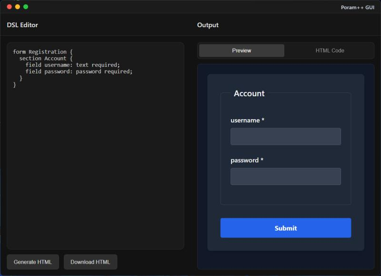Click the Poram++ GUI title
This screenshot has height=276, width=381.
pyautogui.click(x=358, y=8)
